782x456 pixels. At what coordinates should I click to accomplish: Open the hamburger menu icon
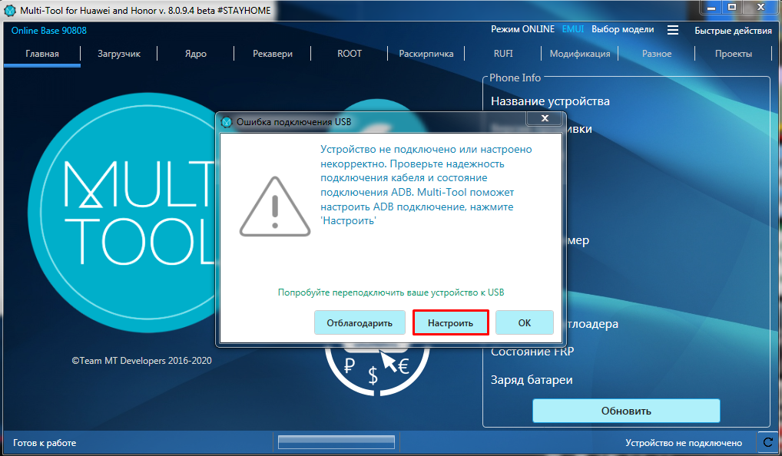(x=673, y=30)
